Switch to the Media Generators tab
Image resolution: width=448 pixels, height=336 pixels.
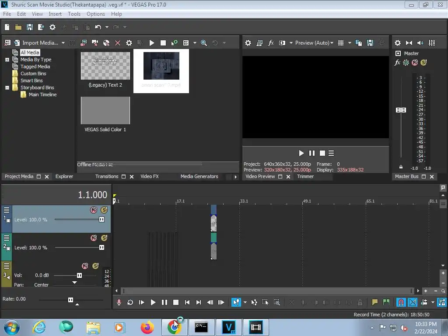(x=199, y=177)
